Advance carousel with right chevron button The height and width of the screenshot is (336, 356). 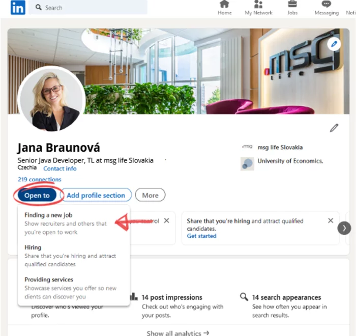(x=344, y=228)
